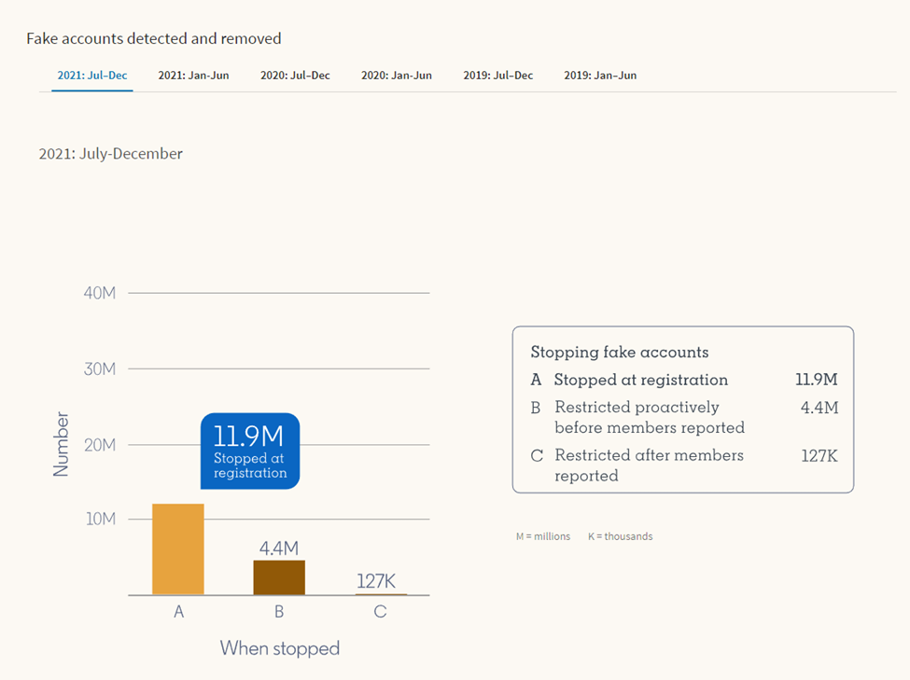Click the K = thousands footnote text
This screenshot has width=910, height=680.
point(620,536)
